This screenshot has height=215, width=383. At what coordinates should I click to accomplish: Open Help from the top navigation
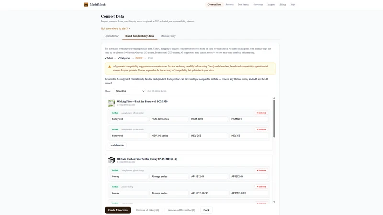pos(293,5)
